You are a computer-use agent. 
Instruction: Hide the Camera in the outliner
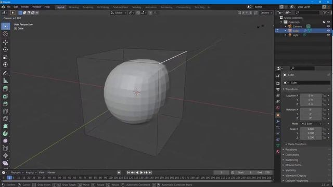(328, 26)
